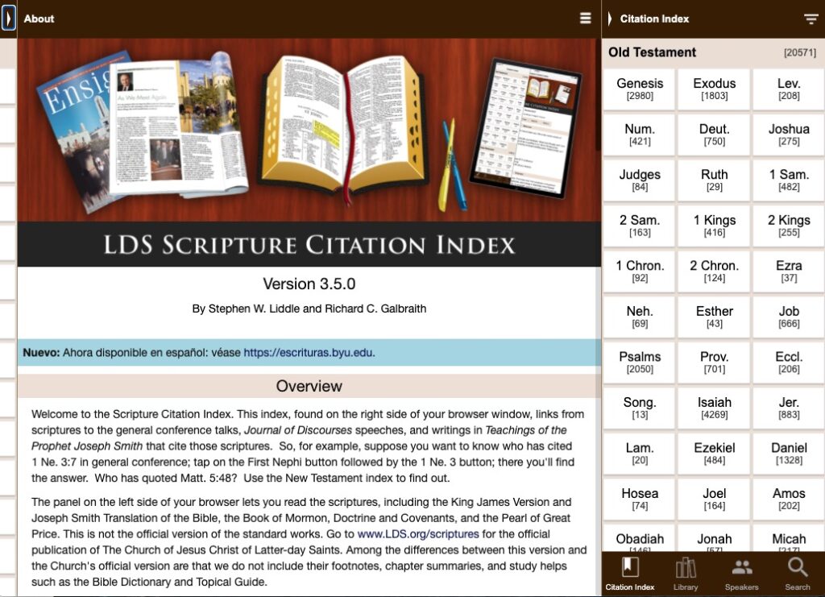Screen dimensions: 825x597
Task: Open the Speakers tab icon
Action: pos(741,574)
